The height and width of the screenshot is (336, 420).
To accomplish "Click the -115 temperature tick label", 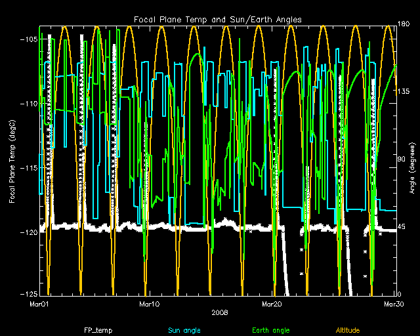I will pos(28,168).
